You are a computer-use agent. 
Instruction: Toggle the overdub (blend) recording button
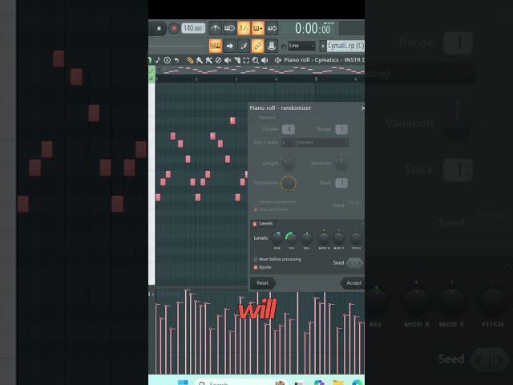click(x=258, y=28)
